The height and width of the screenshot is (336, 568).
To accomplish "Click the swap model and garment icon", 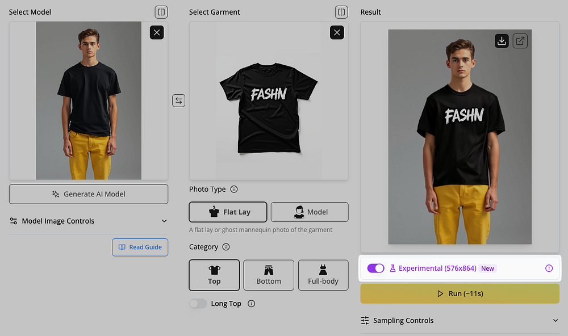I will coord(178,100).
